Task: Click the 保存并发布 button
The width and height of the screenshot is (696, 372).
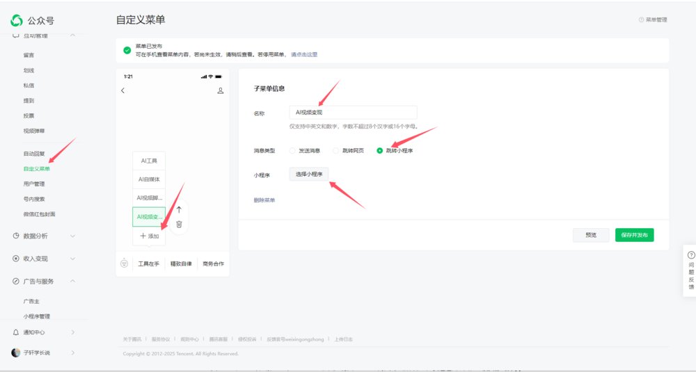Action: pos(634,235)
